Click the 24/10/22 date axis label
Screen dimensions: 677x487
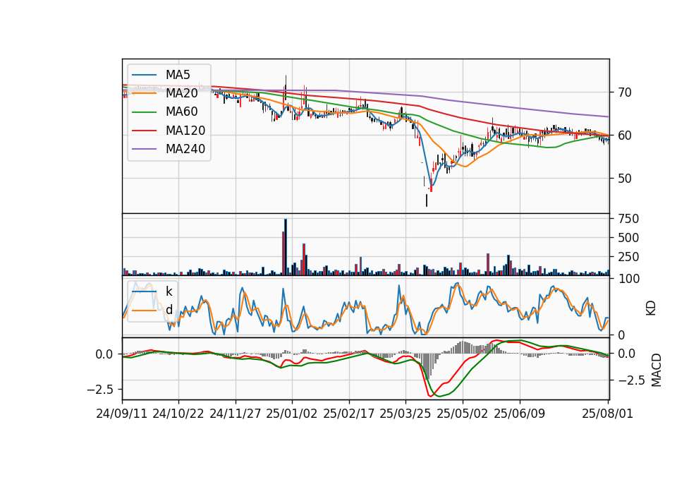(x=178, y=414)
